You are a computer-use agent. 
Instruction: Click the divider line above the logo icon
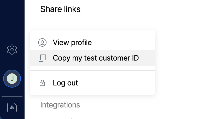click(x=12, y=97)
